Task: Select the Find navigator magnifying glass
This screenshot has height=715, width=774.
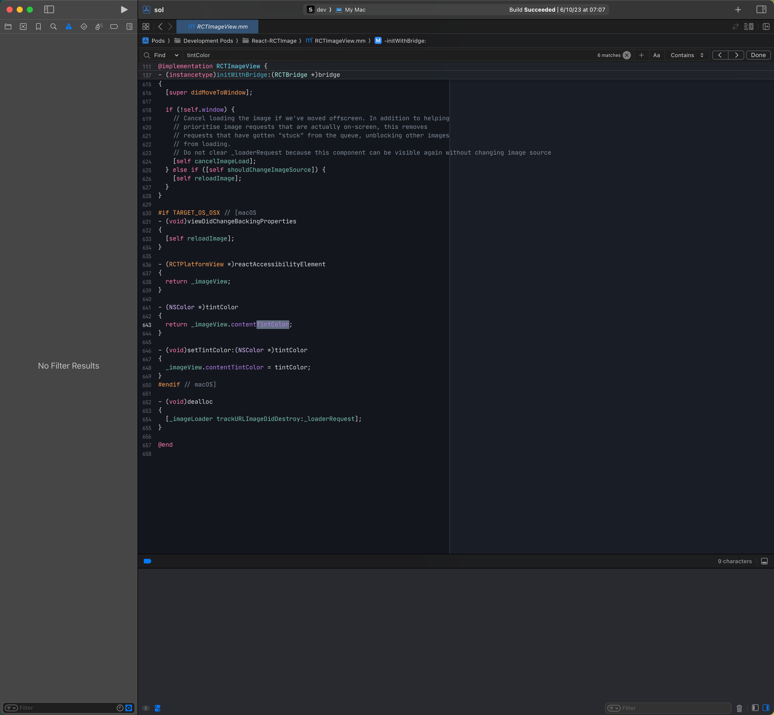Action: point(53,27)
